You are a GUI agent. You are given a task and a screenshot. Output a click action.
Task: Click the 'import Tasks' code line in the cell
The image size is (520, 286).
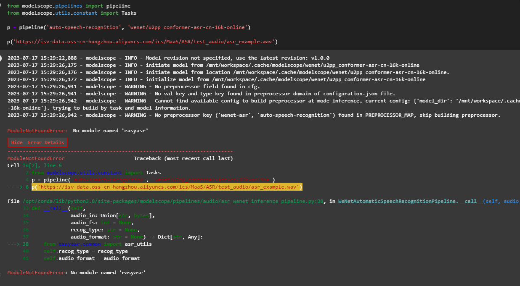point(72,13)
